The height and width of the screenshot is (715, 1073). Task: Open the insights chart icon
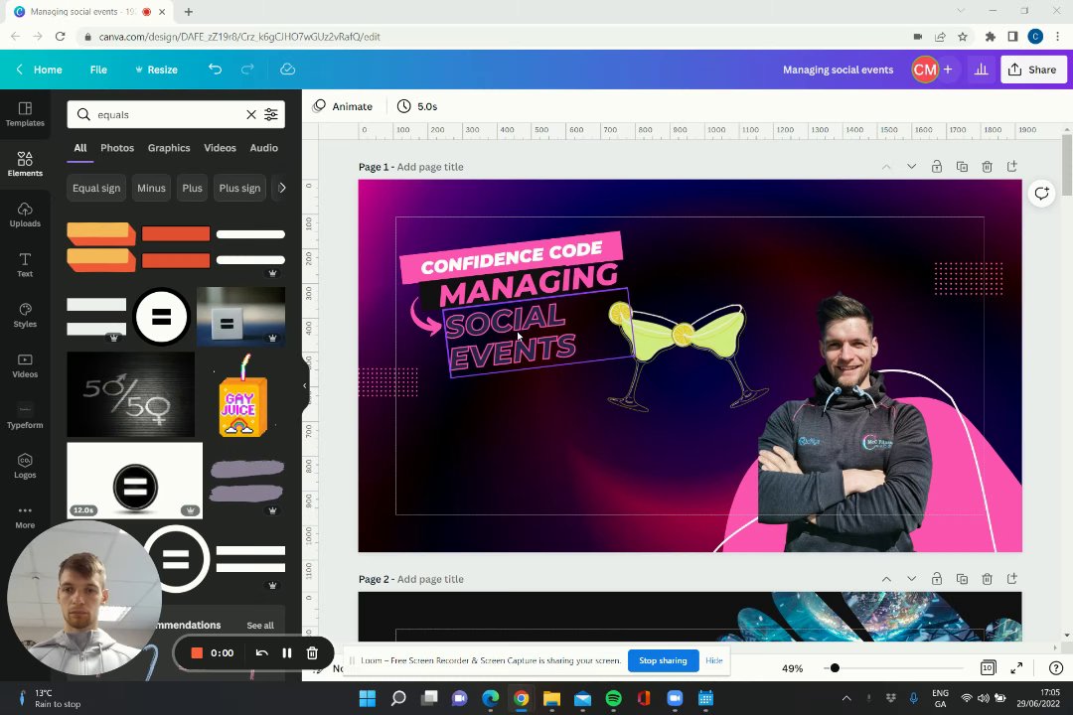[982, 70]
